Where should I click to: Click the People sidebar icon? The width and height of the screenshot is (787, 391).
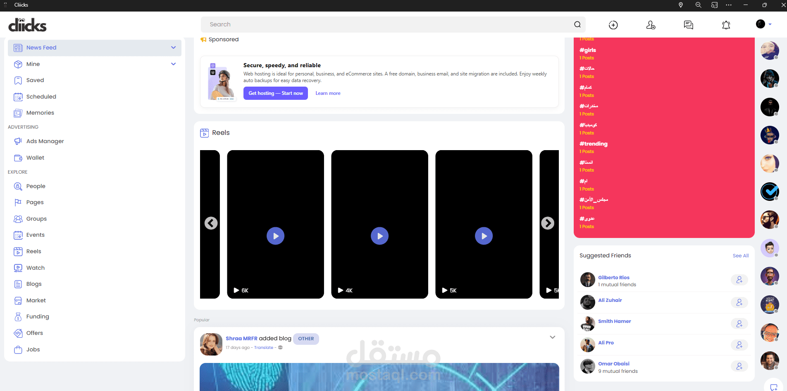(x=18, y=186)
